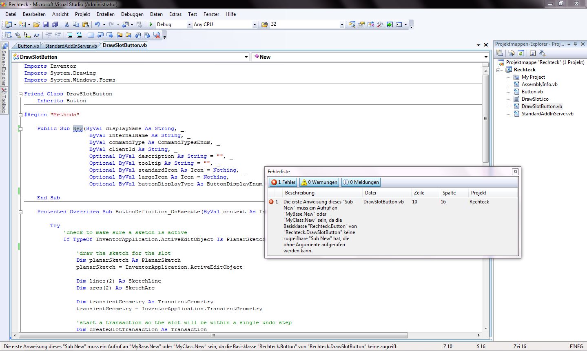Toggle a bookmark on the current line

click(x=91, y=35)
